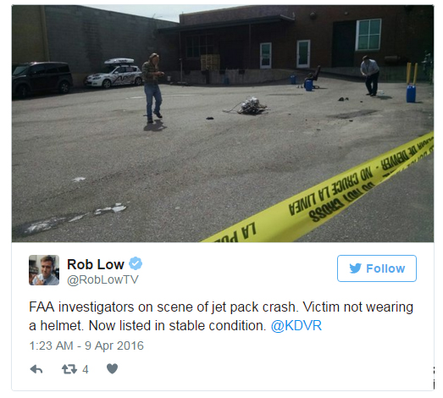Click the Follow button

point(377,268)
